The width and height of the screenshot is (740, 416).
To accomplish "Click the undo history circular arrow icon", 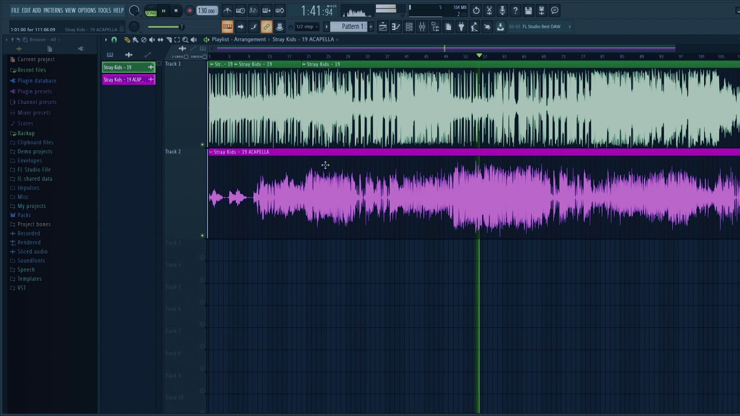I will pyautogui.click(x=476, y=10).
